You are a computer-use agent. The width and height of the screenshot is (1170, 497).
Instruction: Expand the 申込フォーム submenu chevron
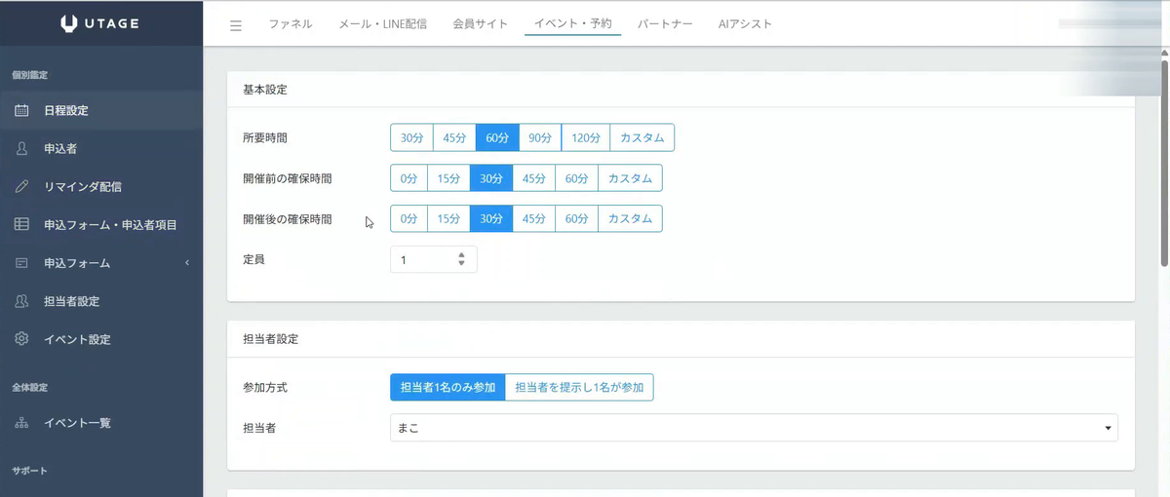pyautogui.click(x=186, y=263)
